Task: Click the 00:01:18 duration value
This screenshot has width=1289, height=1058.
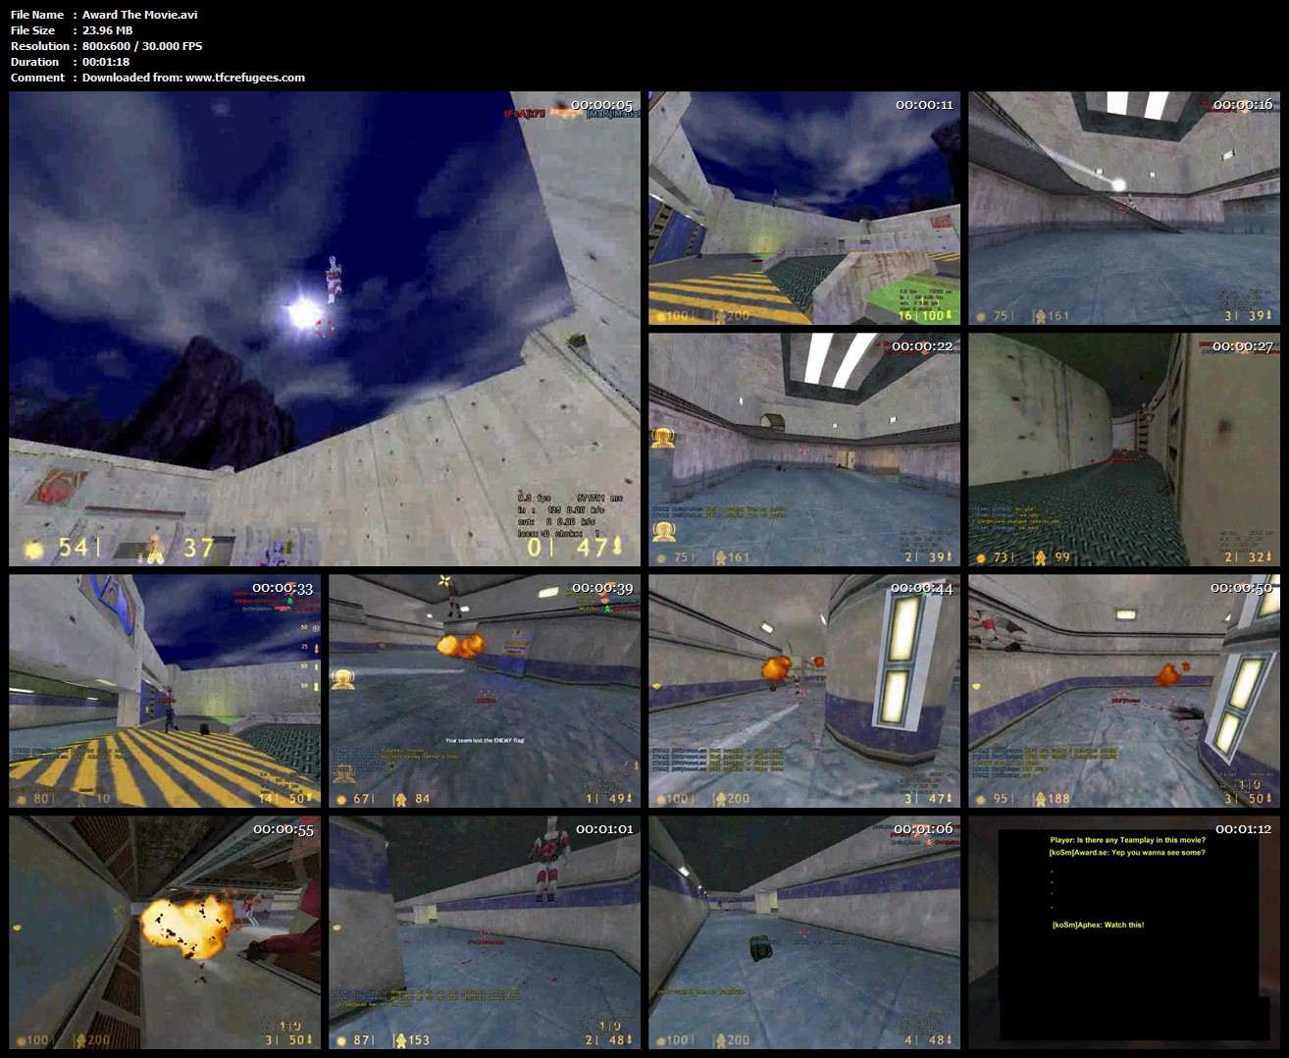Action: [106, 62]
